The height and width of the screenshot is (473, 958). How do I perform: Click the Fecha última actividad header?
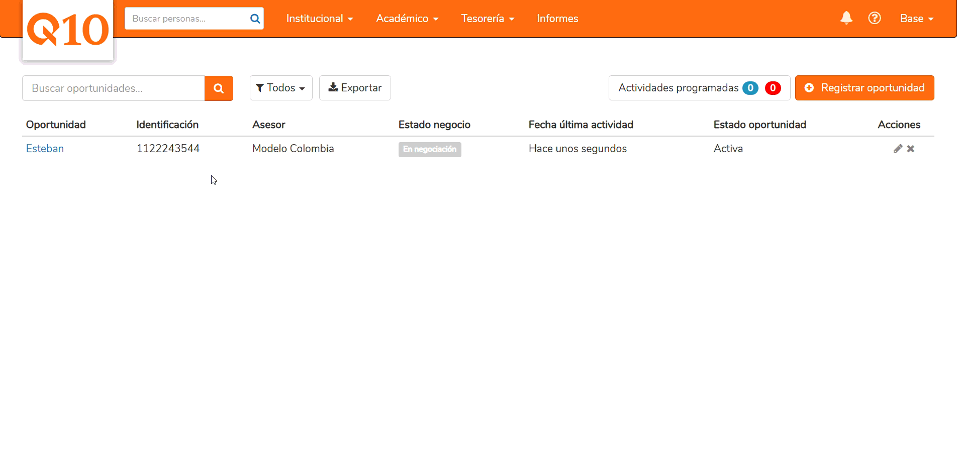pos(581,125)
